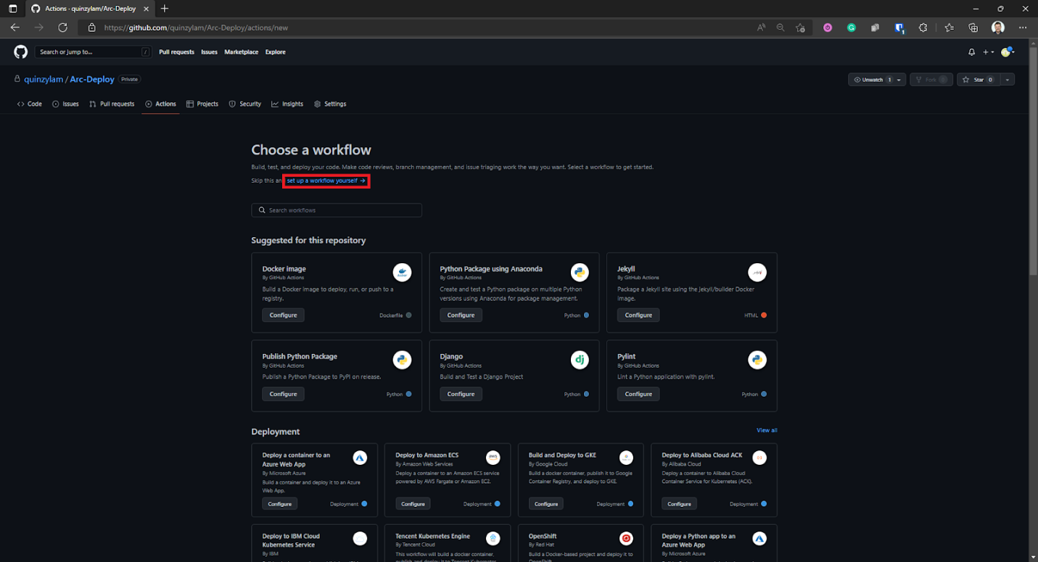Screen dimensions: 1038x562
Task: Star the Arc-Deploy repository
Action: tap(978, 80)
